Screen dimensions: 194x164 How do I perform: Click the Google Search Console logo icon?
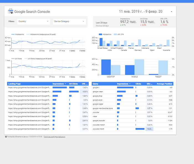[x=11, y=12]
